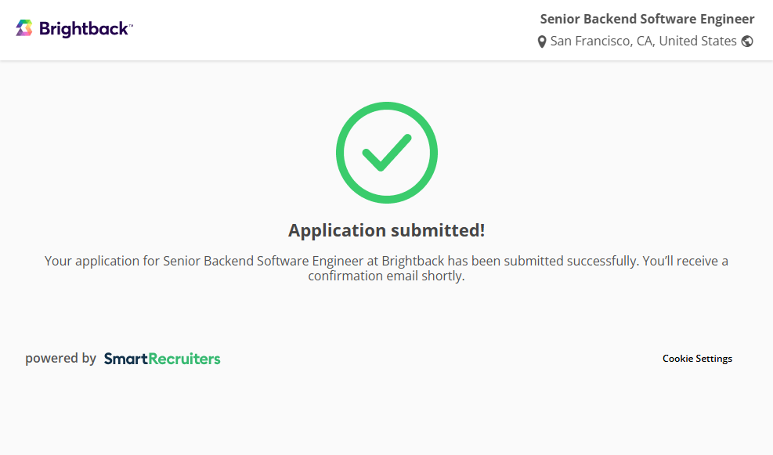Click the dark "Smart" part of footer logo
Screen dimensions: 773x455
coord(121,359)
